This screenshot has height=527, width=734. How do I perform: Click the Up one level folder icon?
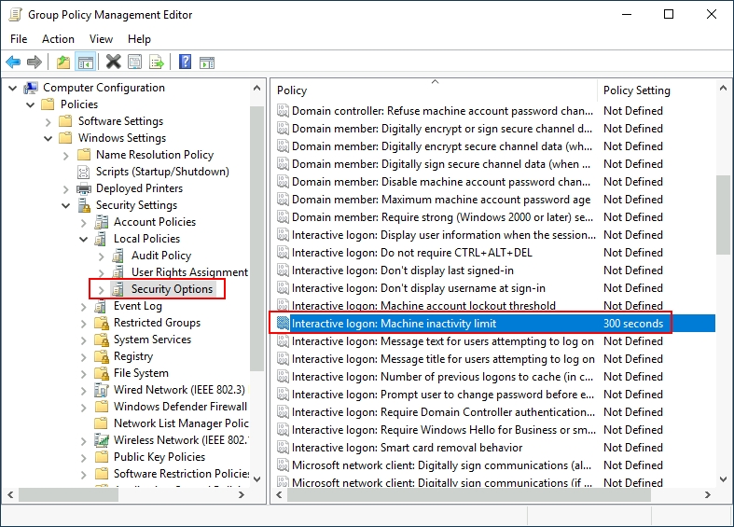tap(62, 62)
